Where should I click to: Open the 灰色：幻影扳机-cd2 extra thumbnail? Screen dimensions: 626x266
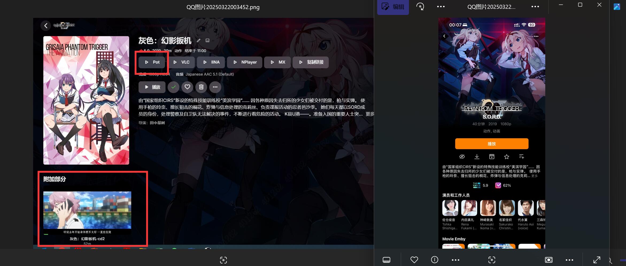tap(87, 210)
